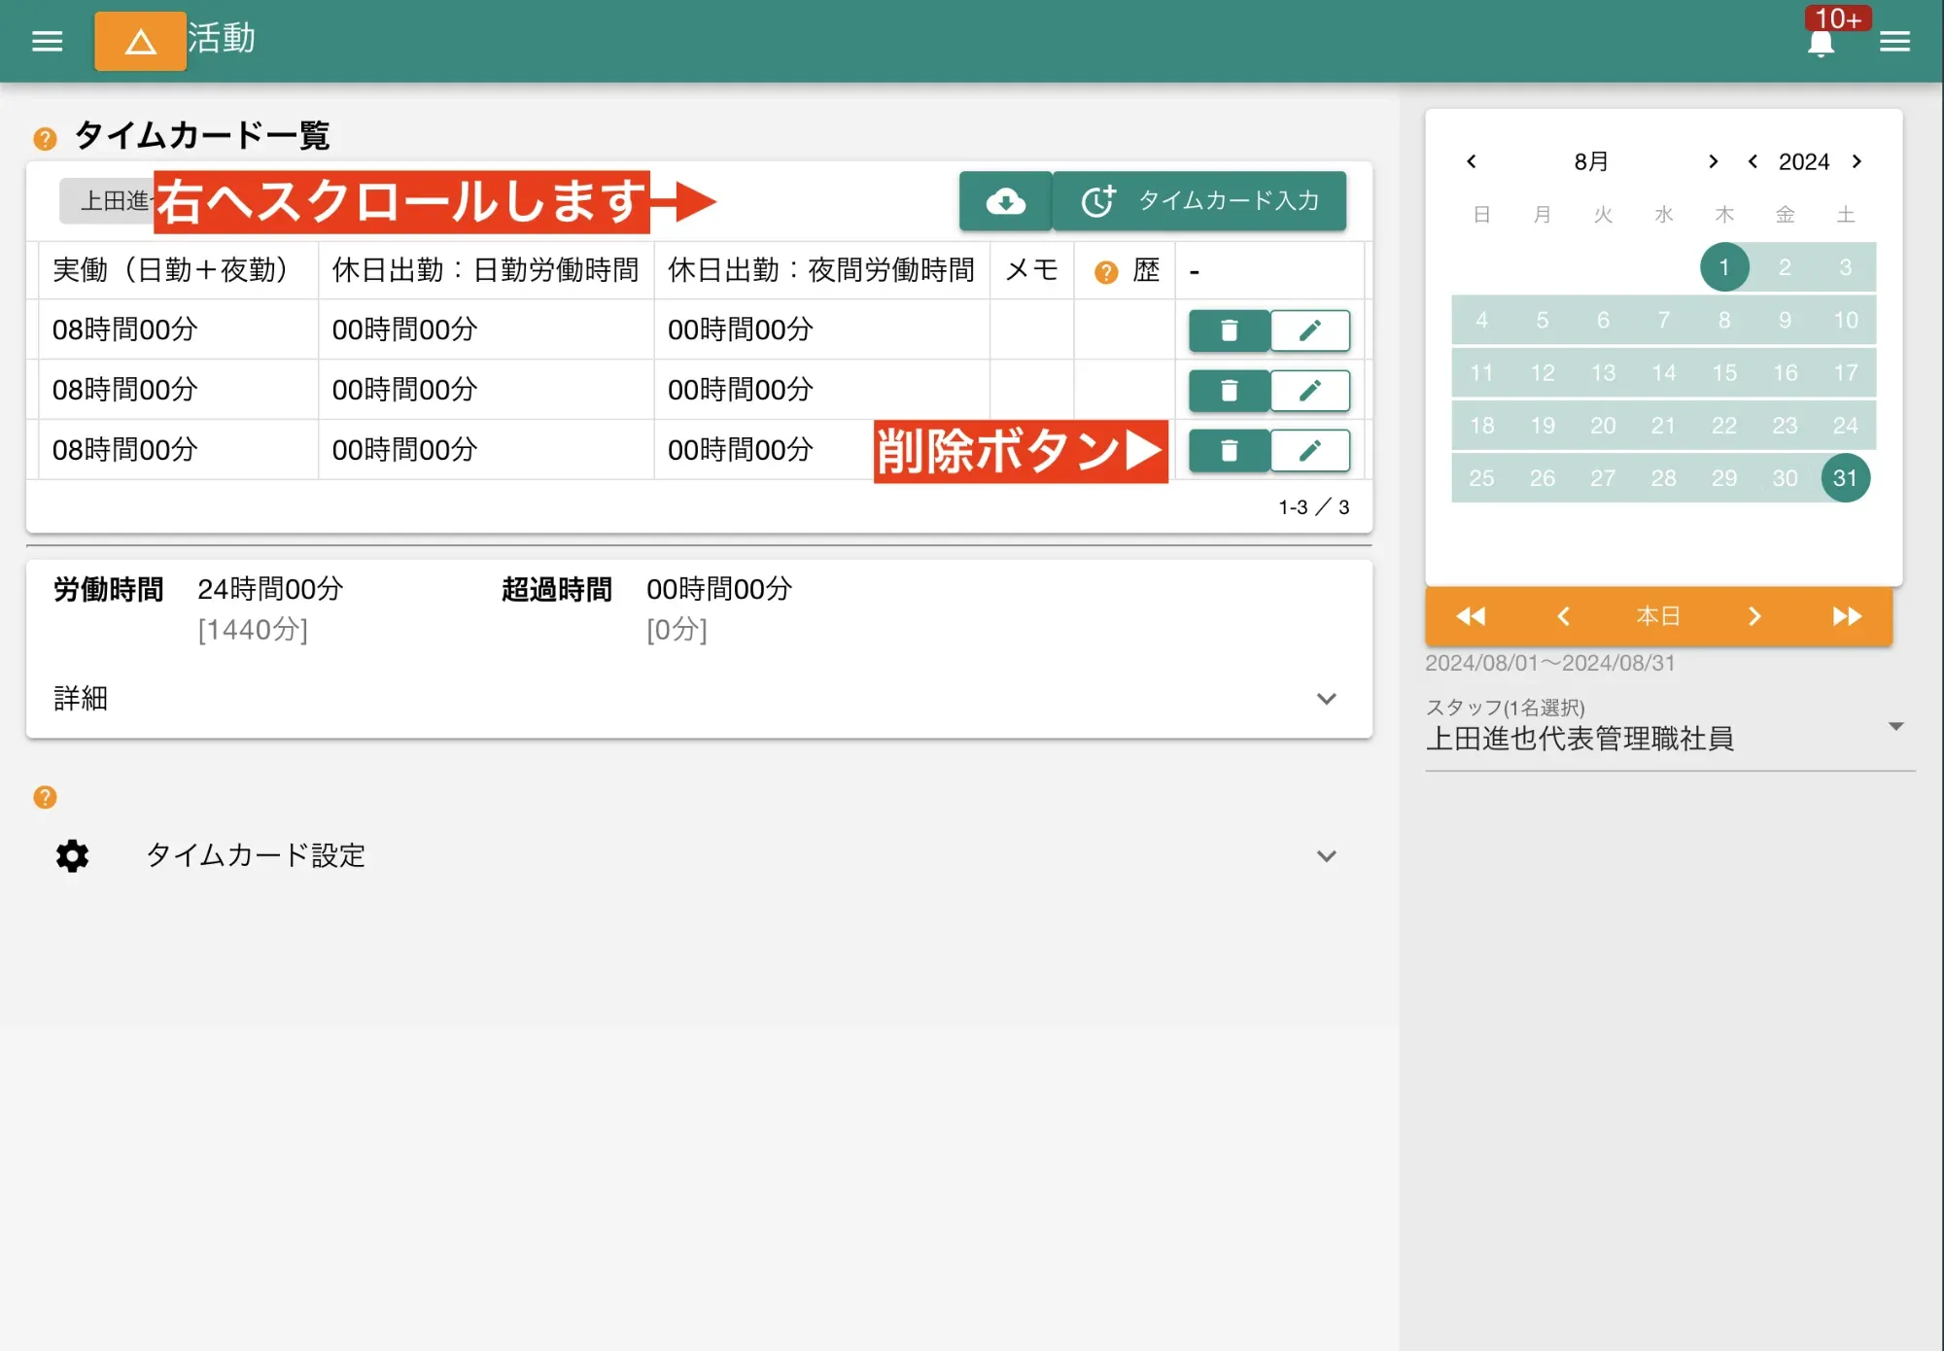The height and width of the screenshot is (1351, 1944).
Task: Open the スタッフ staff selection dropdown
Action: click(1893, 725)
